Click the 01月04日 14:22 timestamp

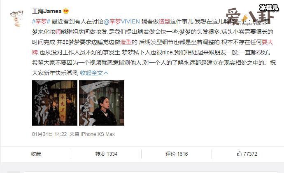49,134
